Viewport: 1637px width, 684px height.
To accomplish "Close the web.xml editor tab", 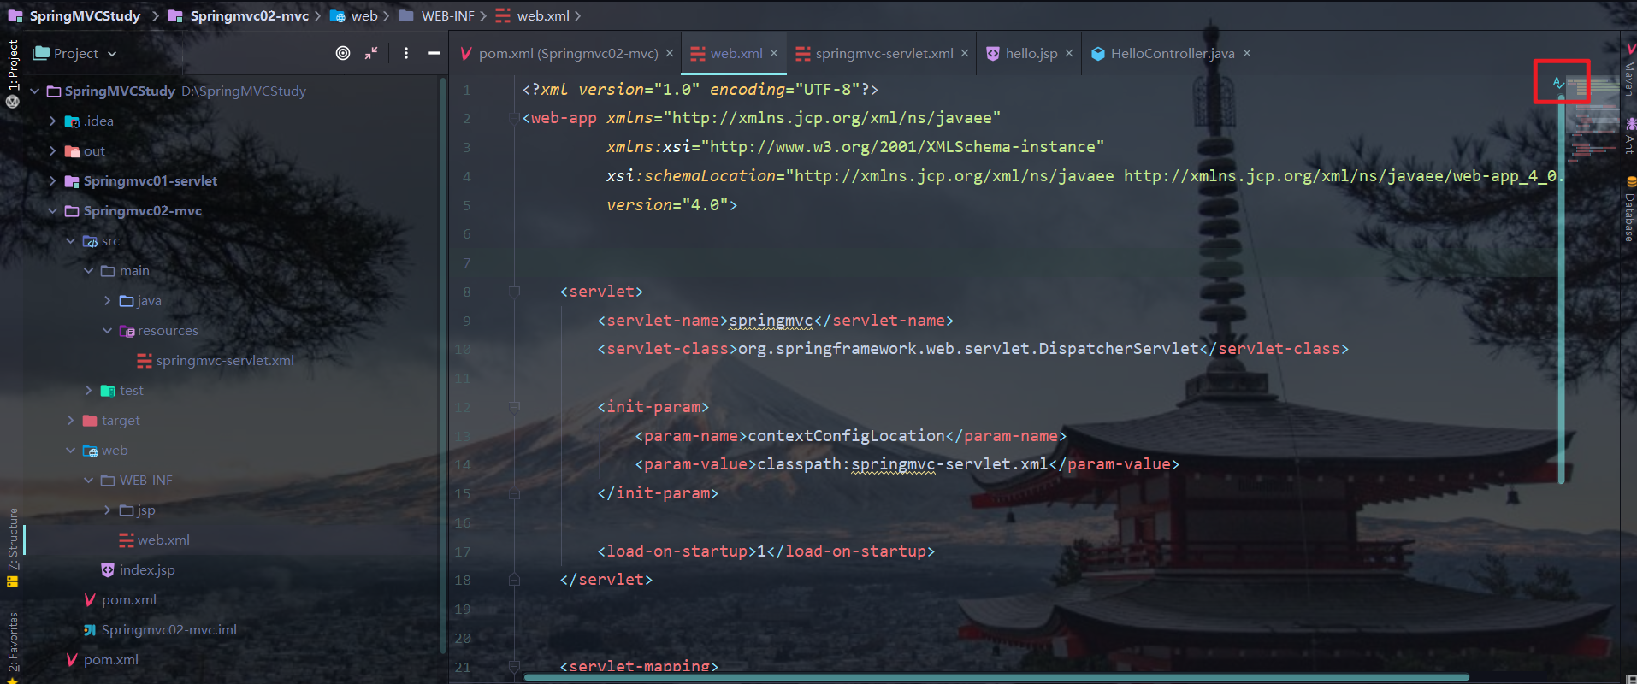I will tap(774, 53).
